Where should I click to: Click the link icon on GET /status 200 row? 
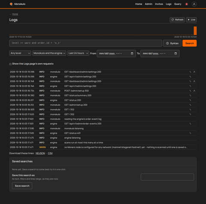coord(190,100)
